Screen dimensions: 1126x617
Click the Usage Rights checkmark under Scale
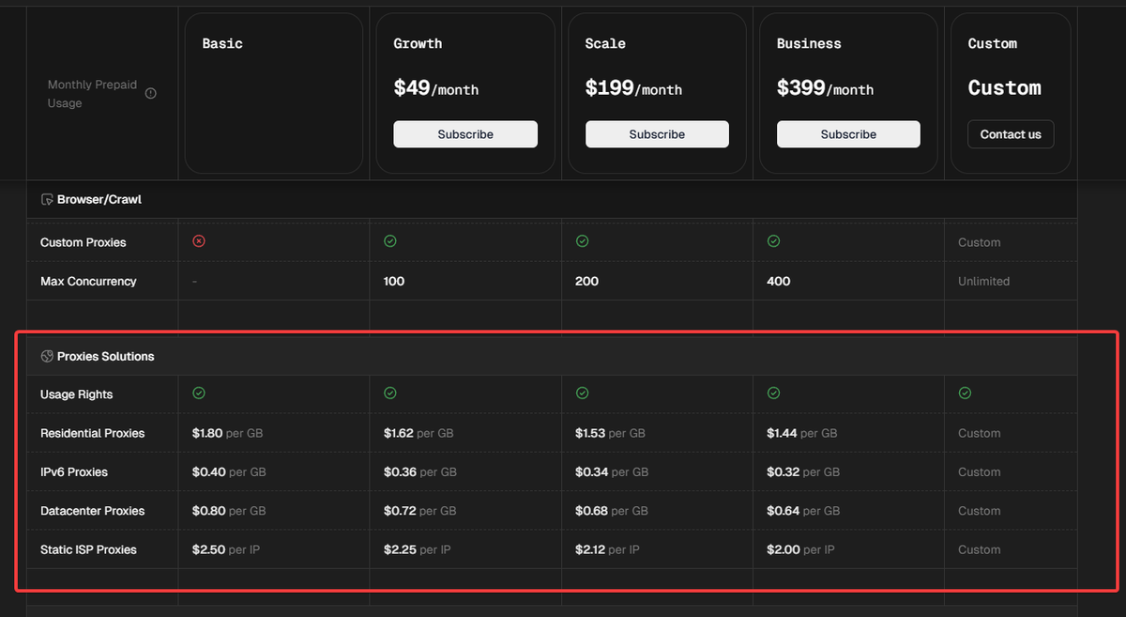point(582,393)
